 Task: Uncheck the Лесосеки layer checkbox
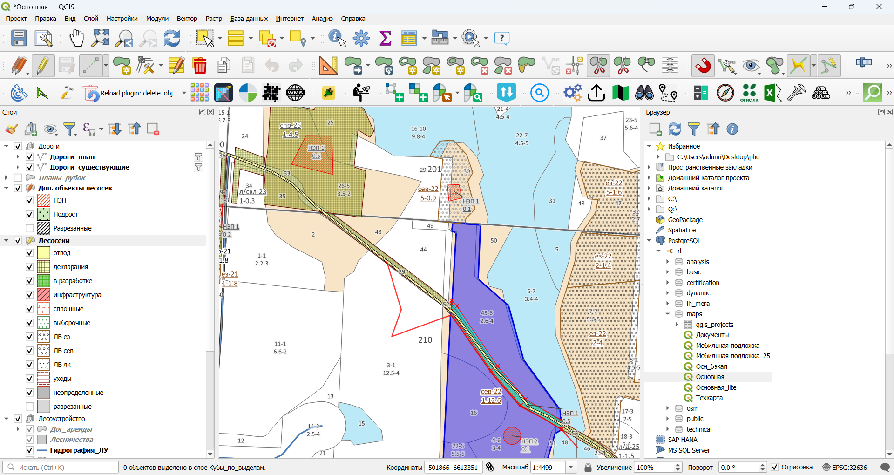[18, 241]
